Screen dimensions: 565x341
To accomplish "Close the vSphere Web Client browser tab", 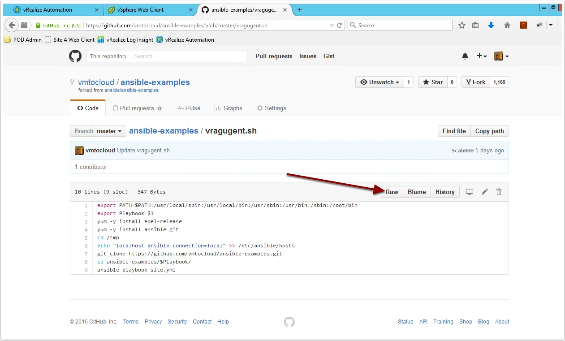I will pyautogui.click(x=191, y=10).
